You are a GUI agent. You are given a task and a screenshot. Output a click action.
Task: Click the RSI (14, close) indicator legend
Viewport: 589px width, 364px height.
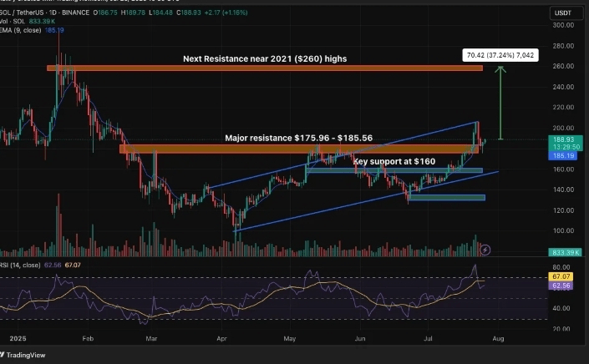click(x=40, y=265)
